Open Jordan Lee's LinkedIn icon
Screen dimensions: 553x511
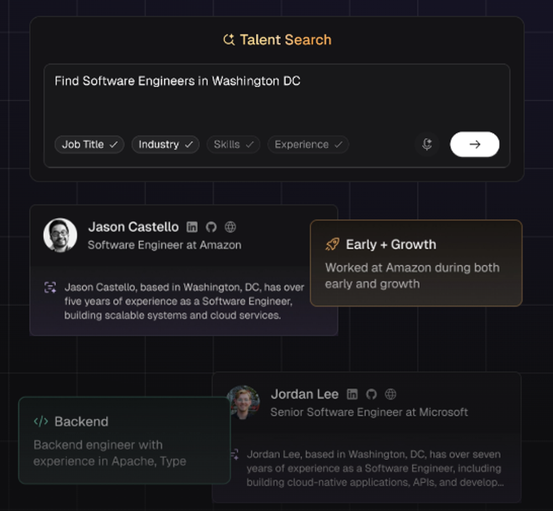coord(352,394)
